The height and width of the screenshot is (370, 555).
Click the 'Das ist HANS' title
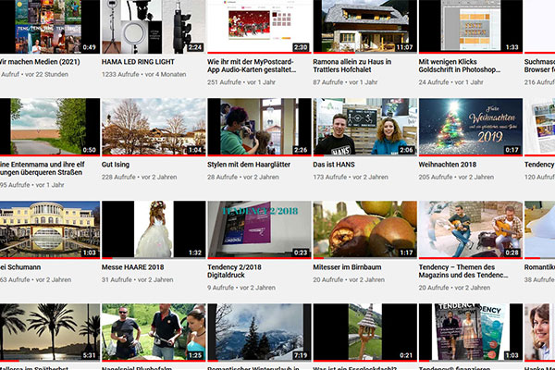pyautogui.click(x=334, y=165)
